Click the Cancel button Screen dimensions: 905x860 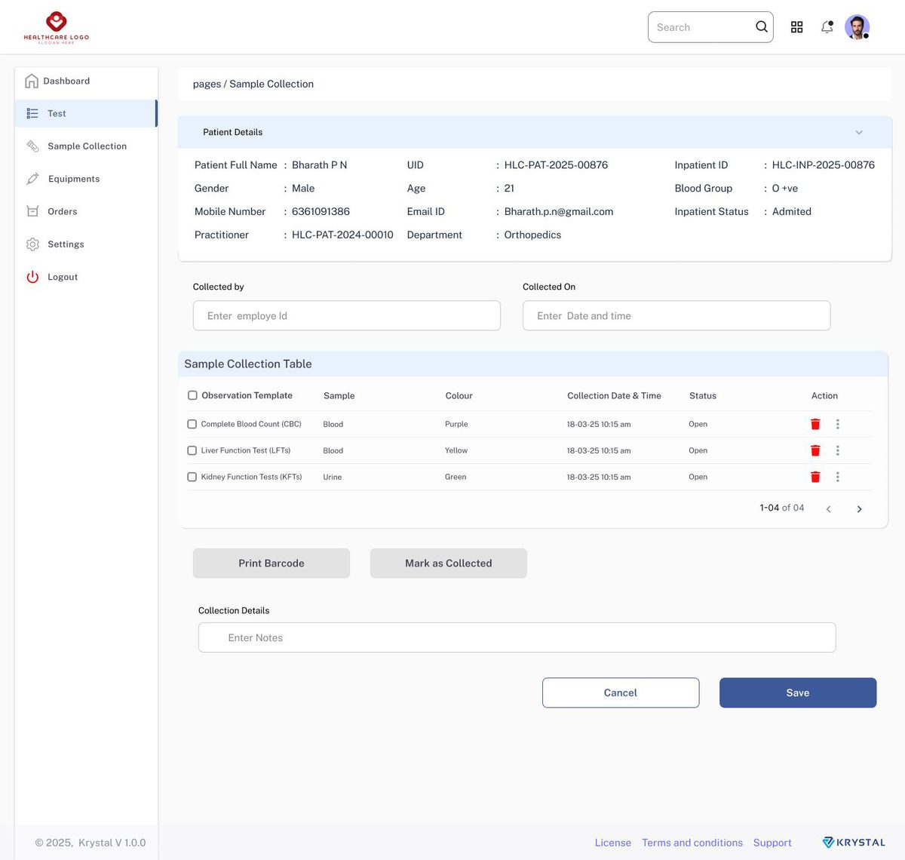(621, 693)
